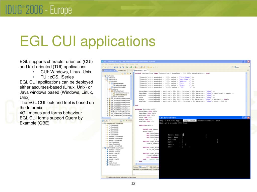
Task: Maximize the Project Explorer panel
Action: point(131,70)
